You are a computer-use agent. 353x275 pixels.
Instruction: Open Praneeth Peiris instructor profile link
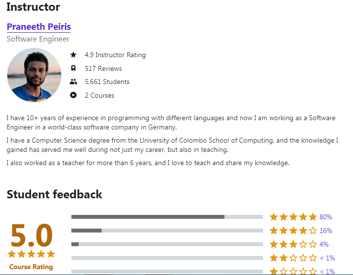click(x=39, y=27)
